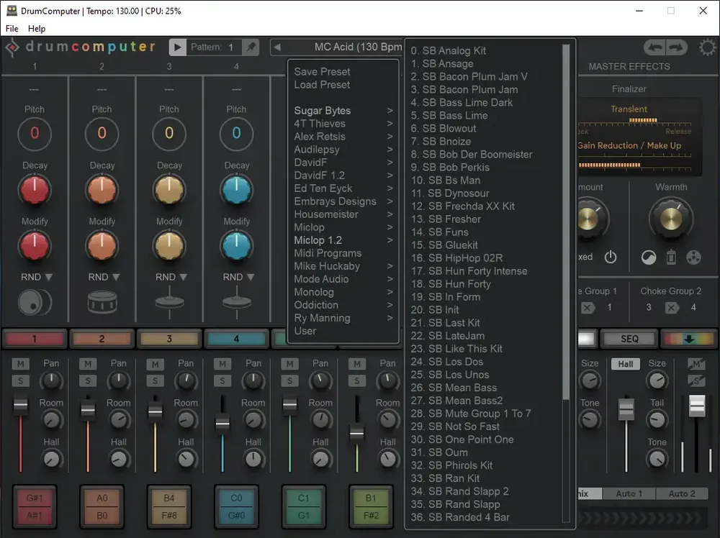
Task: Solo mixer channel 1
Action: point(21,380)
